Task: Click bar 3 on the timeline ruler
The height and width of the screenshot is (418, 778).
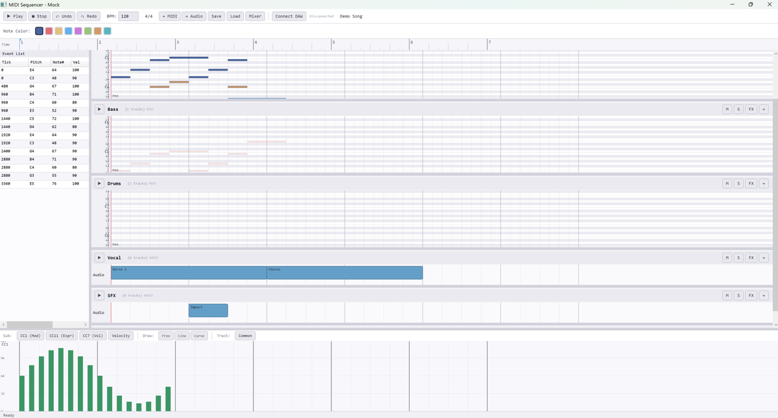Action: 178,42
